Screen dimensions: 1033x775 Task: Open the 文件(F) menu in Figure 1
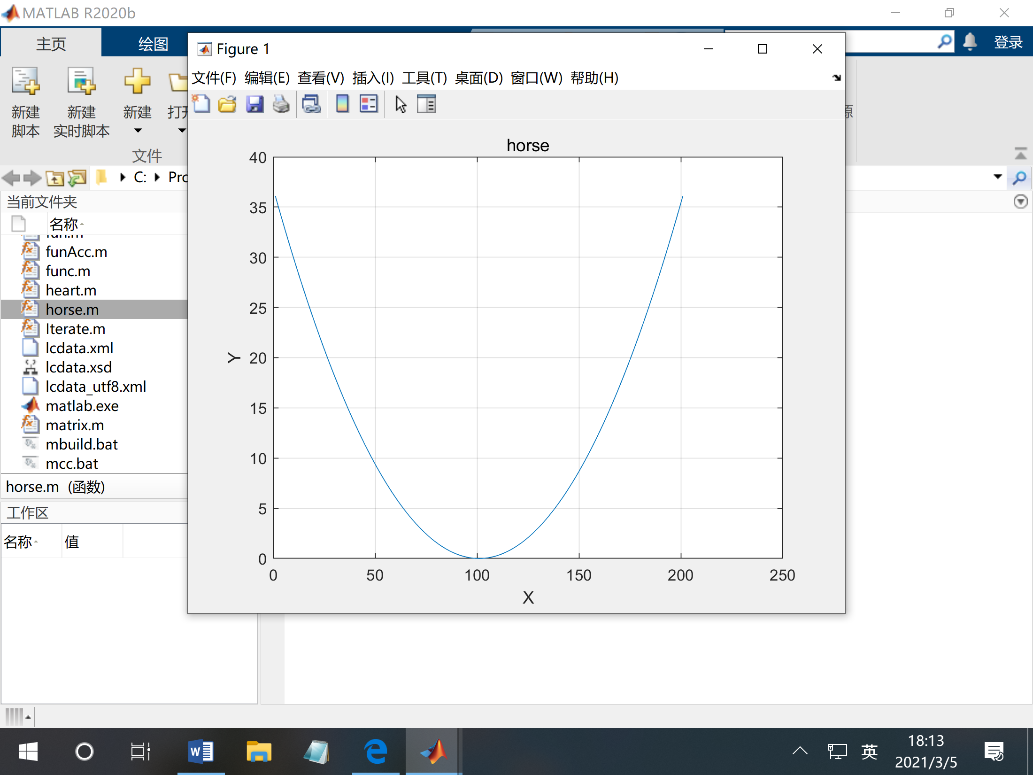[x=214, y=77]
